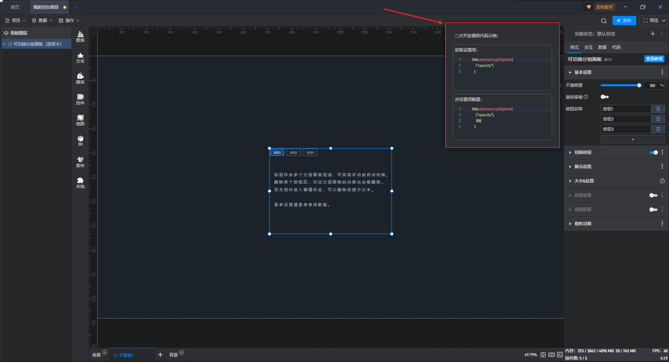Expand the 展示设置 section

tap(583, 167)
